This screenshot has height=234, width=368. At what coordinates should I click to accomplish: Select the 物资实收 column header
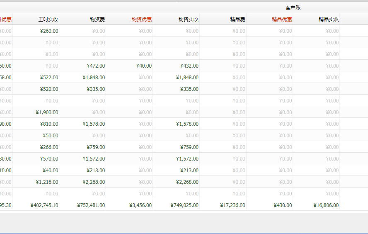[x=188, y=19]
